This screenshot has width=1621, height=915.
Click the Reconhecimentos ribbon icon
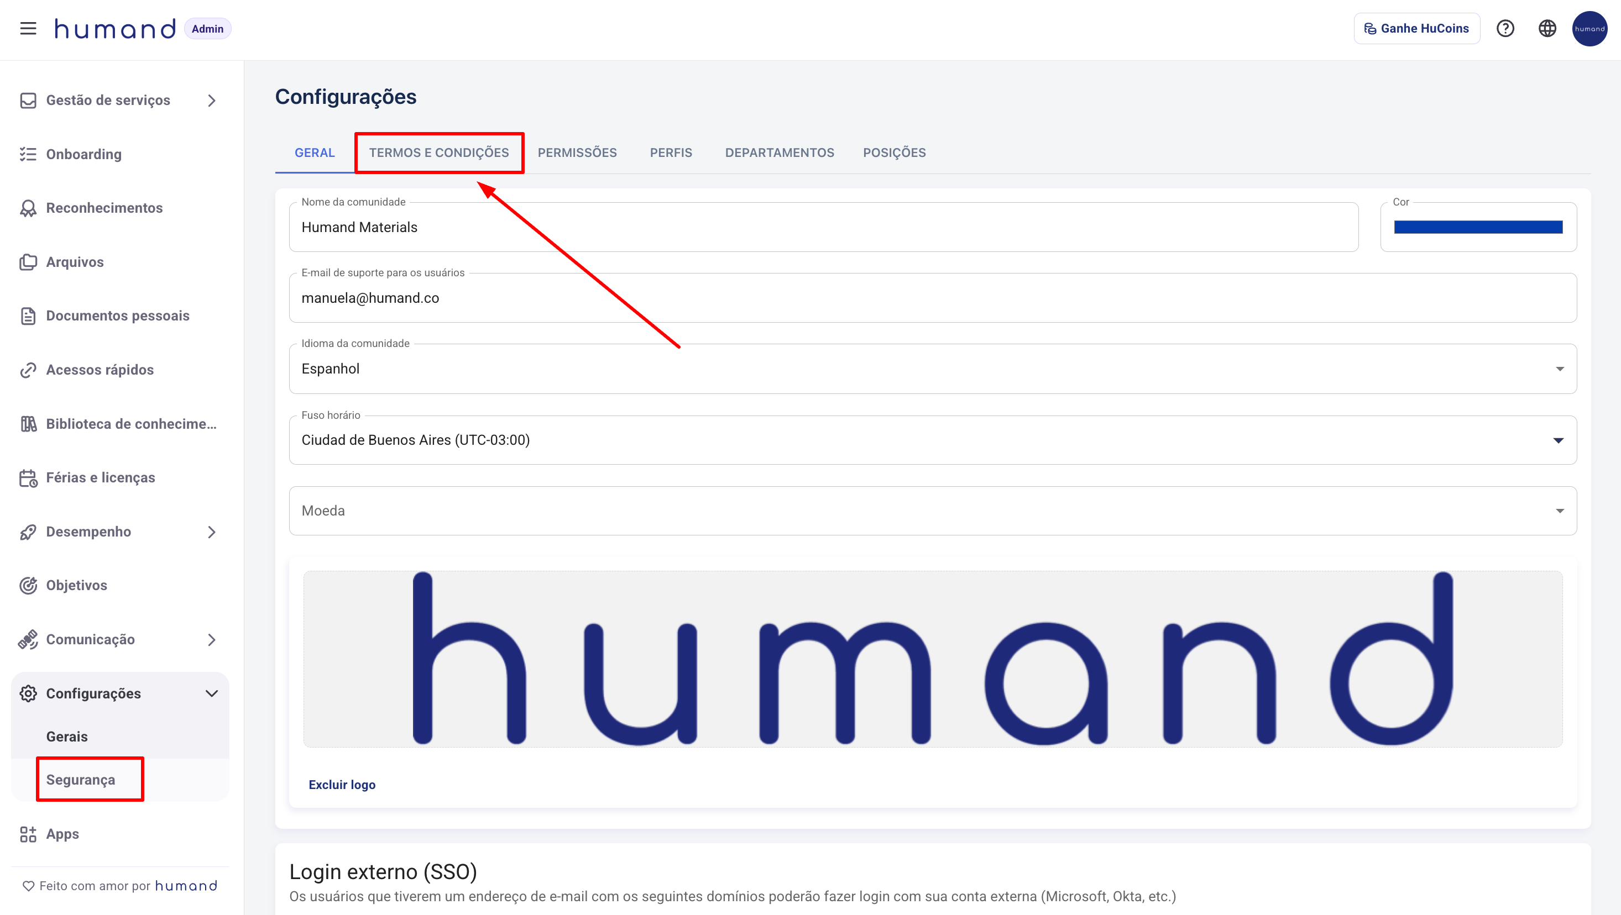(x=28, y=208)
